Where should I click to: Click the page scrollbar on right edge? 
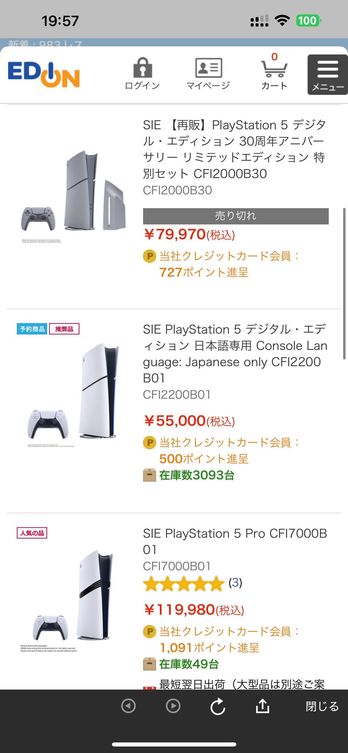(344, 284)
